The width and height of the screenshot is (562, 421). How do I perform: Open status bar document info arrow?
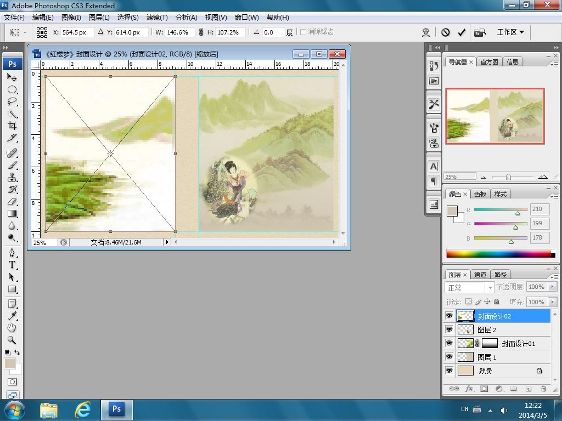point(167,242)
